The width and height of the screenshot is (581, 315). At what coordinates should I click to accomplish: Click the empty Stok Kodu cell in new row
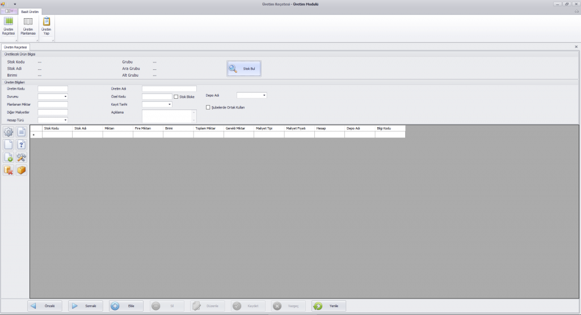pos(57,135)
